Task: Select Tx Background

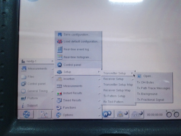Action: click(153, 94)
